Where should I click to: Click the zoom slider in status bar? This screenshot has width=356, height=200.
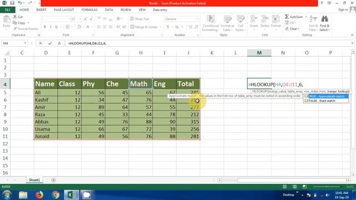pos(327,187)
